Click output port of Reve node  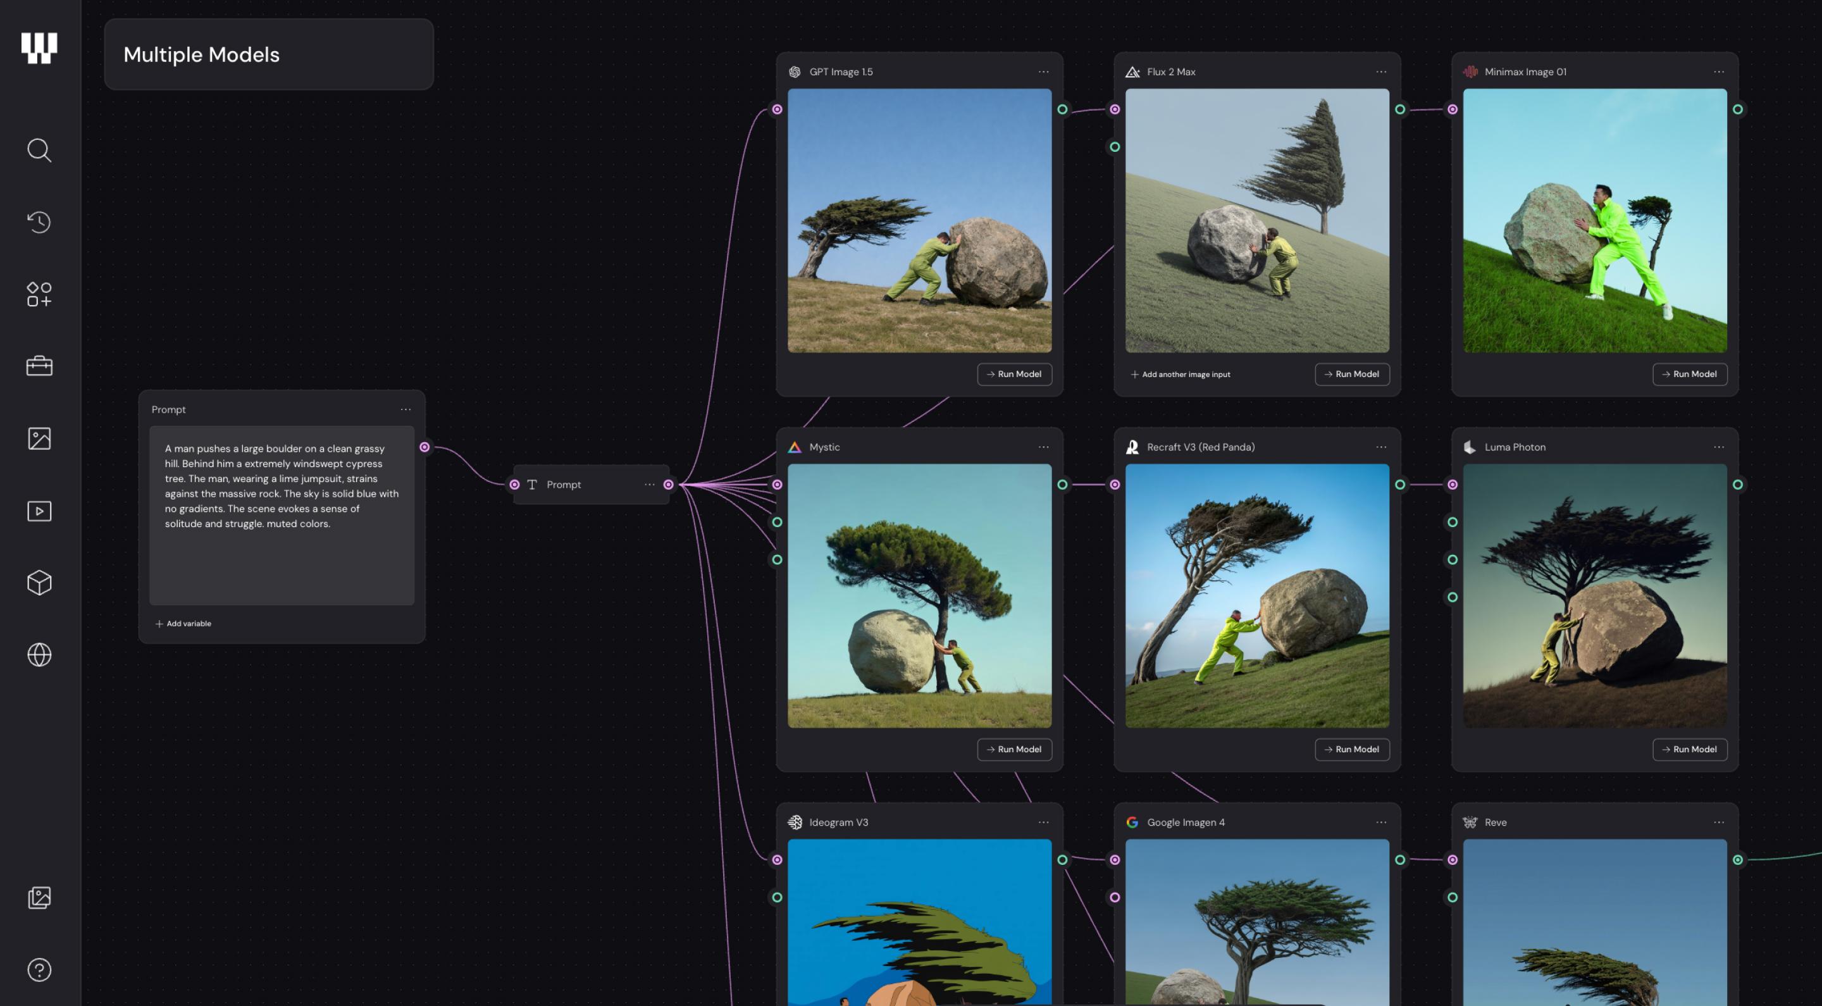coord(1738,860)
